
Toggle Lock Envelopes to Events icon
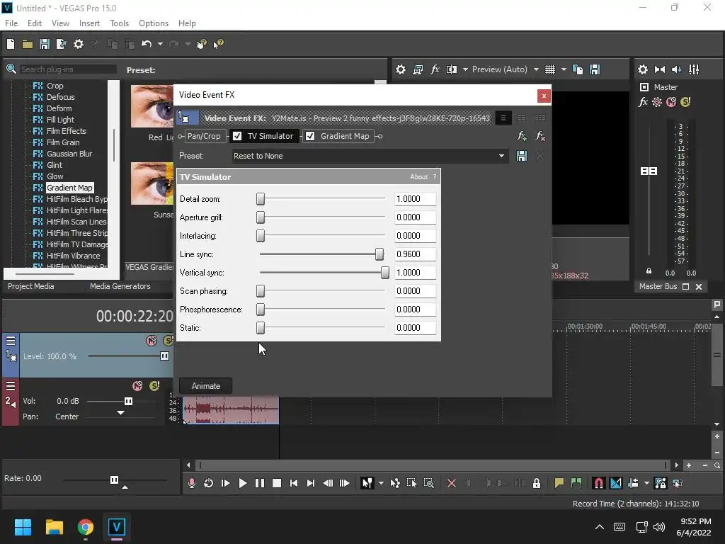pyautogui.click(x=661, y=483)
